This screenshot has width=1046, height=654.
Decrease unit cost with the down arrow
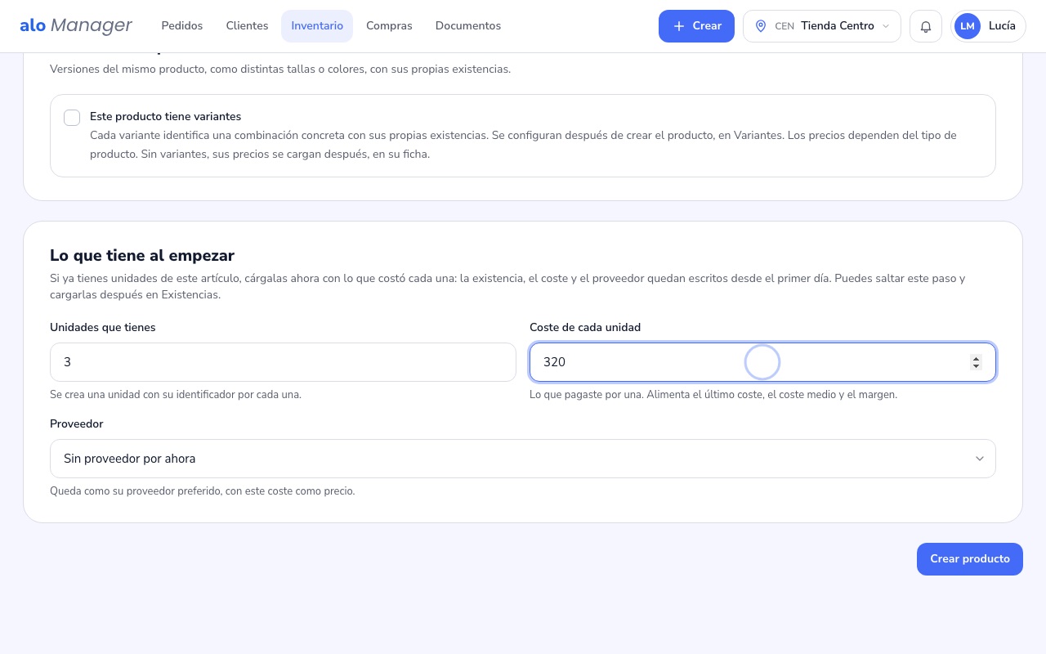[x=976, y=366]
